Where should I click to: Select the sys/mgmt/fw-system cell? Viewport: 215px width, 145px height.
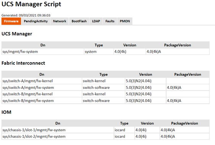(x=43, y=52)
